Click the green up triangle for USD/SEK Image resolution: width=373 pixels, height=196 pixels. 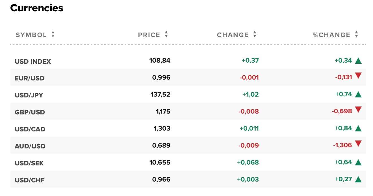coord(358,162)
